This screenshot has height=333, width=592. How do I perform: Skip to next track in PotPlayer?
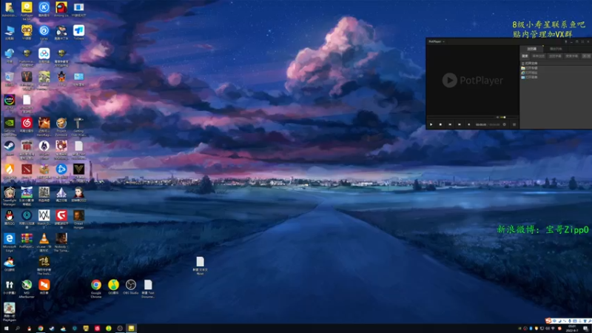pos(460,124)
